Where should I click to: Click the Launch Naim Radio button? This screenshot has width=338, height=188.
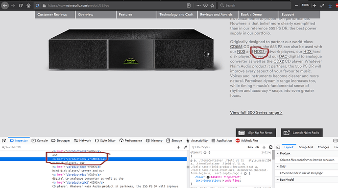coord(302,133)
